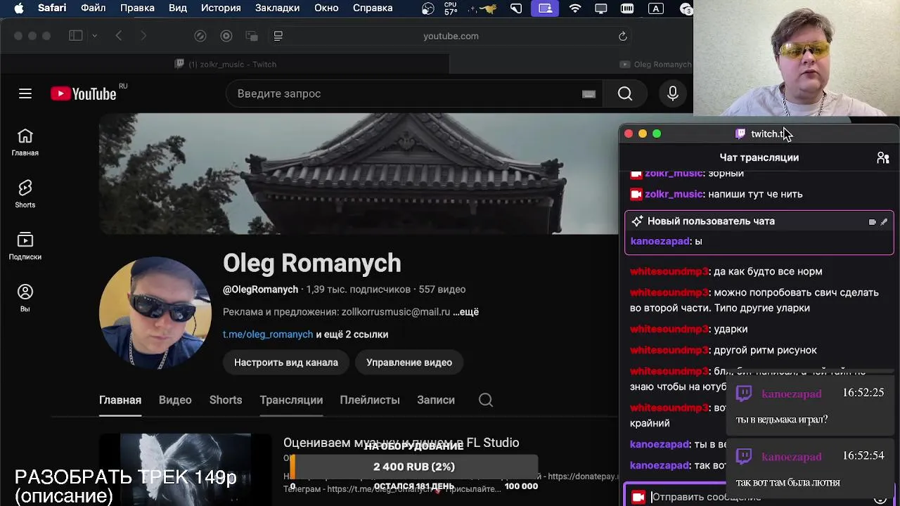Click the privacy shield icon in Safari toolbar
Screen dimensions: 900x506
[200, 36]
